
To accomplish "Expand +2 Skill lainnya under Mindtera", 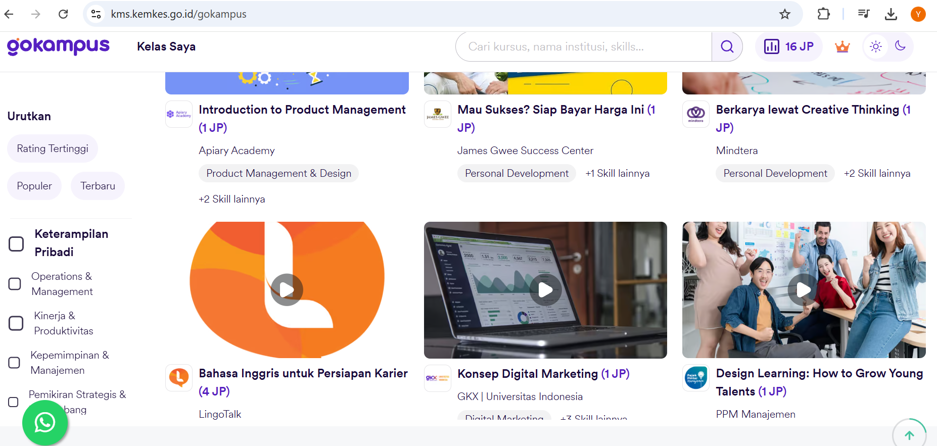I will pyautogui.click(x=877, y=173).
